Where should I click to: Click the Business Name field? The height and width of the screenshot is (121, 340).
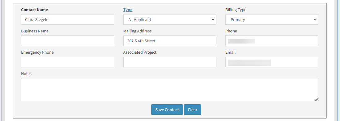(x=67, y=41)
